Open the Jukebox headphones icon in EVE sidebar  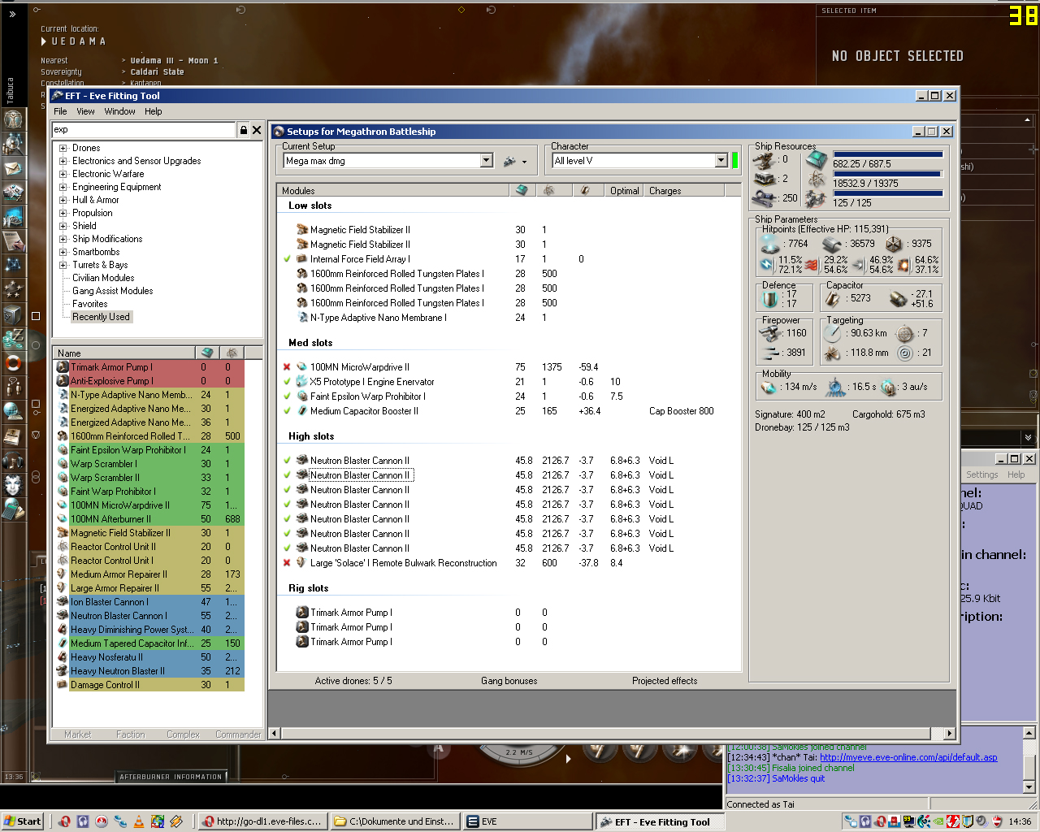click(x=13, y=461)
